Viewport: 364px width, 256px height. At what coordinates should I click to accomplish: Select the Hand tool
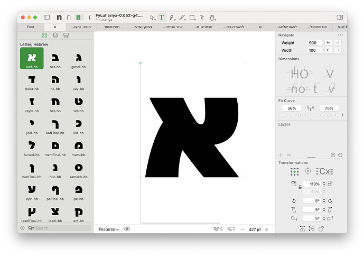tap(212, 17)
